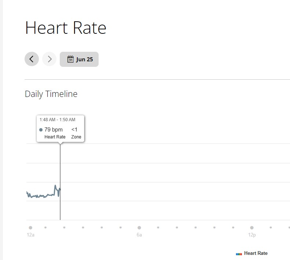Advance to next day with right arrow
Image resolution: width=290 pixels, height=260 pixels.
(49, 59)
